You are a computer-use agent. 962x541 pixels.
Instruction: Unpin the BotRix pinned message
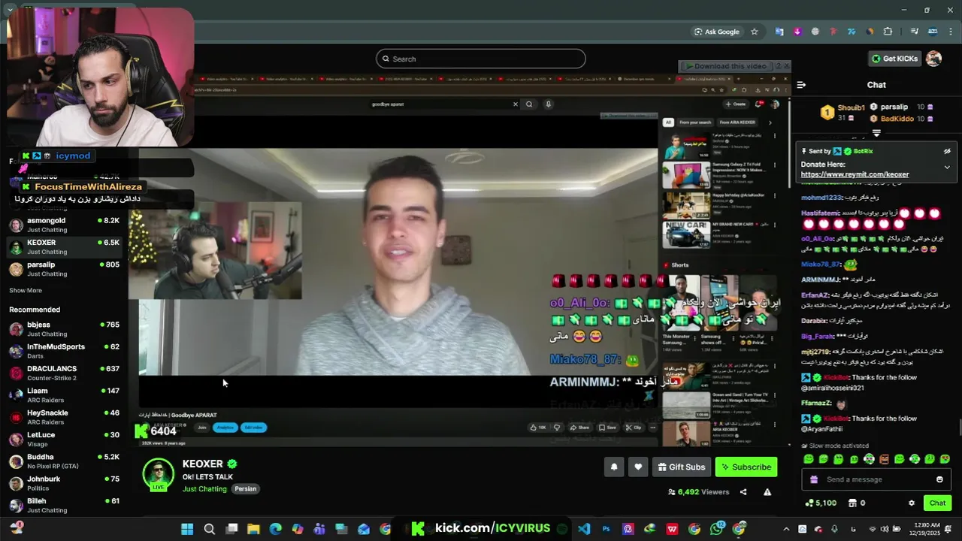[947, 151]
